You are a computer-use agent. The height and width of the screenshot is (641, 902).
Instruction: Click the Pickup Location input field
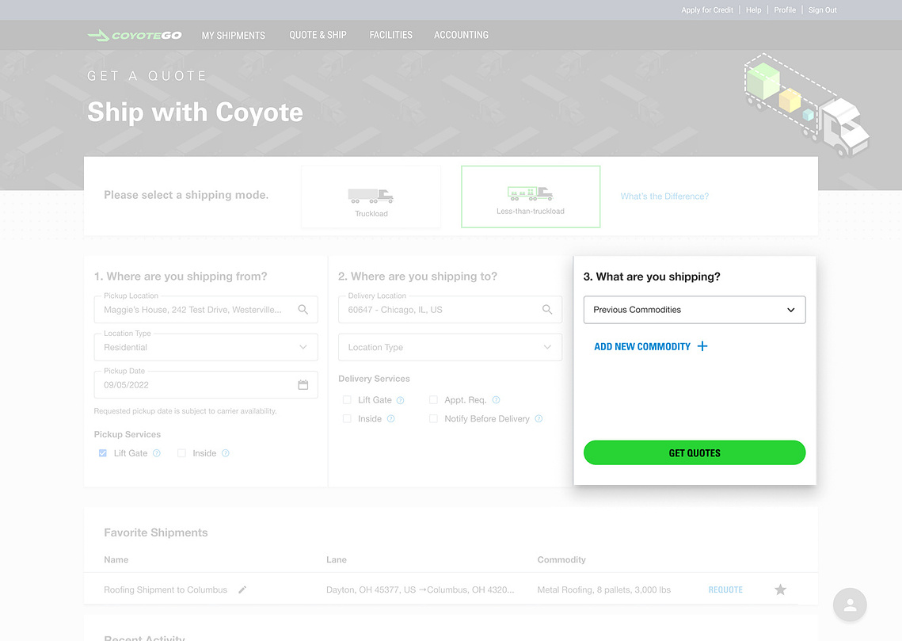pyautogui.click(x=206, y=310)
